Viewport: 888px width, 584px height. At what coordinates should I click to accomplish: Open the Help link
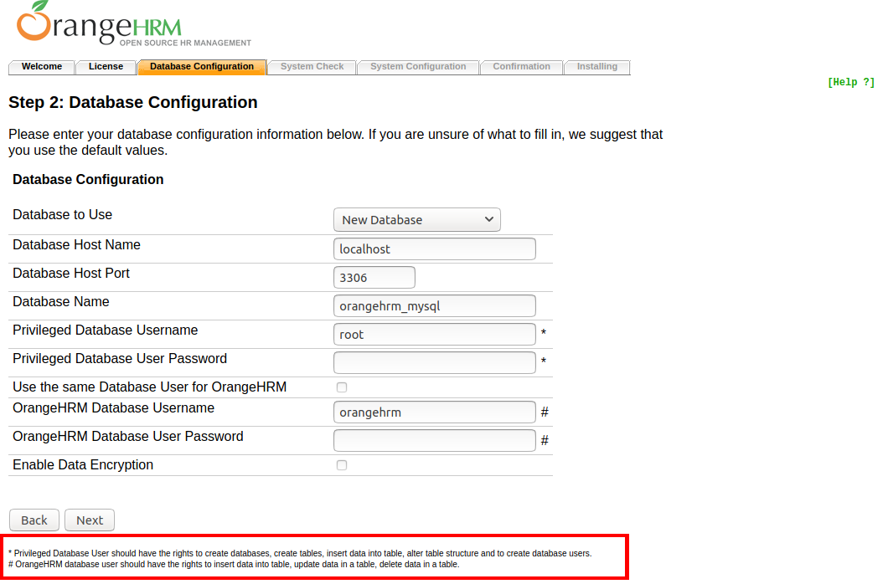pyautogui.click(x=850, y=82)
